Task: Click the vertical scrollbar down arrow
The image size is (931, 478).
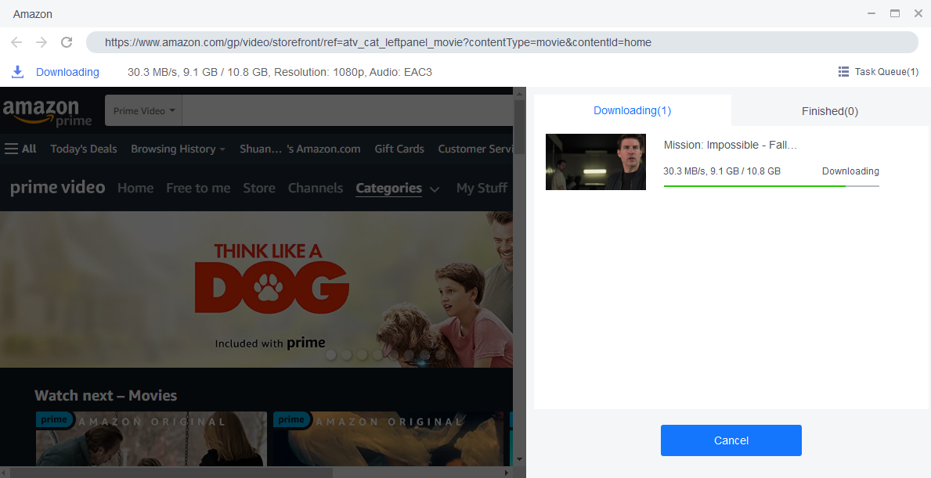Action: pyautogui.click(x=520, y=459)
